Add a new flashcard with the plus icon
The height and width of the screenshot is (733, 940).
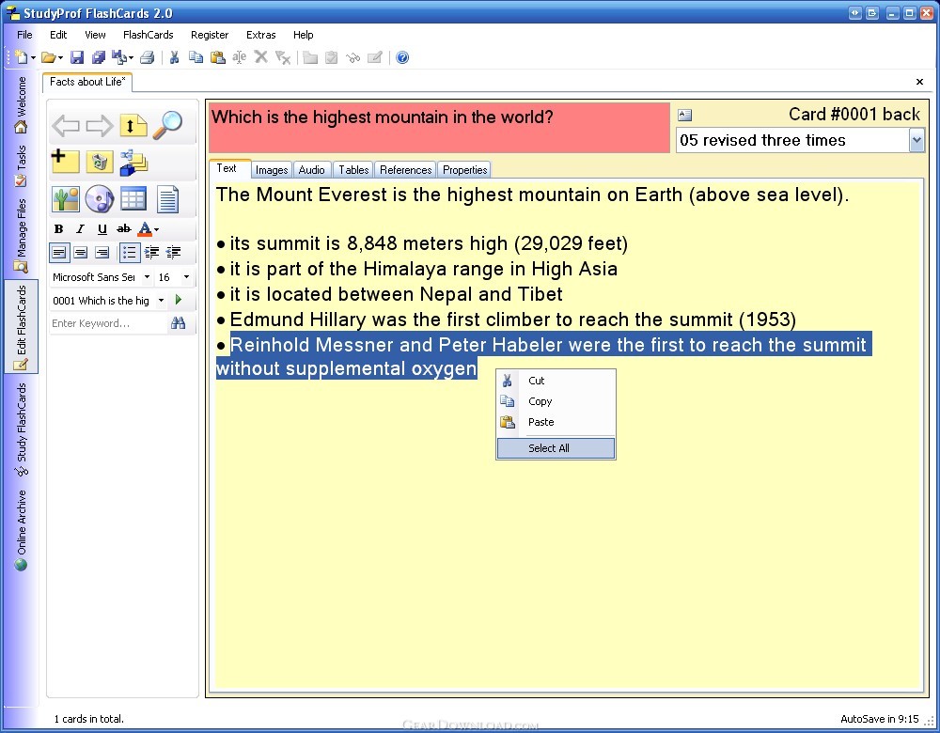click(x=65, y=162)
